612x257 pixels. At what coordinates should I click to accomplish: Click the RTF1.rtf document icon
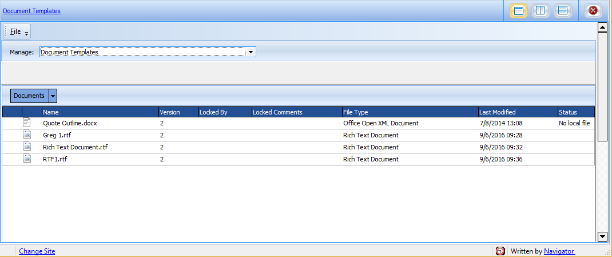click(27, 159)
